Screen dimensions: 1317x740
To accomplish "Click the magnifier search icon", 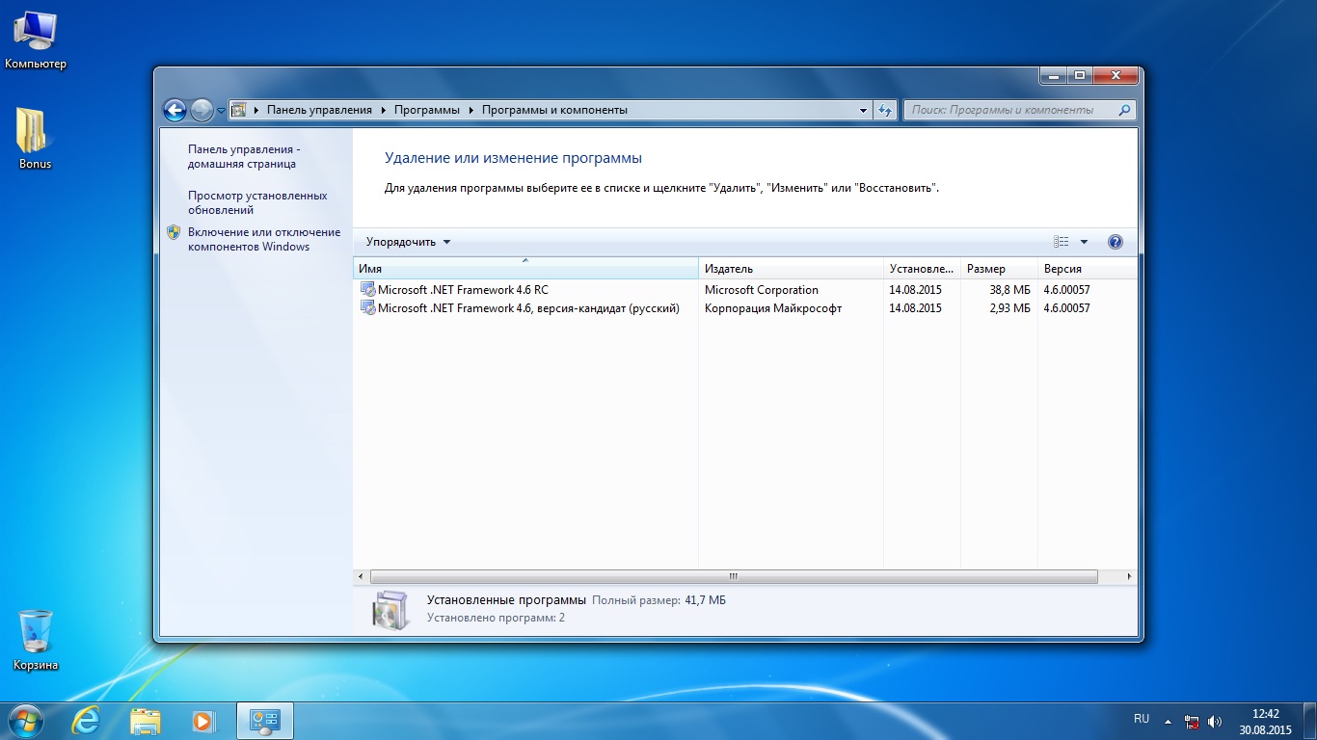I will pyautogui.click(x=1124, y=110).
